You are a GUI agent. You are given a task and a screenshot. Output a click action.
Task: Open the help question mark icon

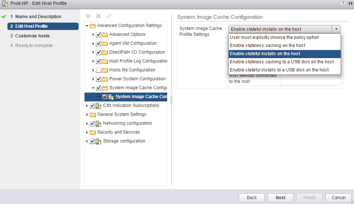point(343,3)
